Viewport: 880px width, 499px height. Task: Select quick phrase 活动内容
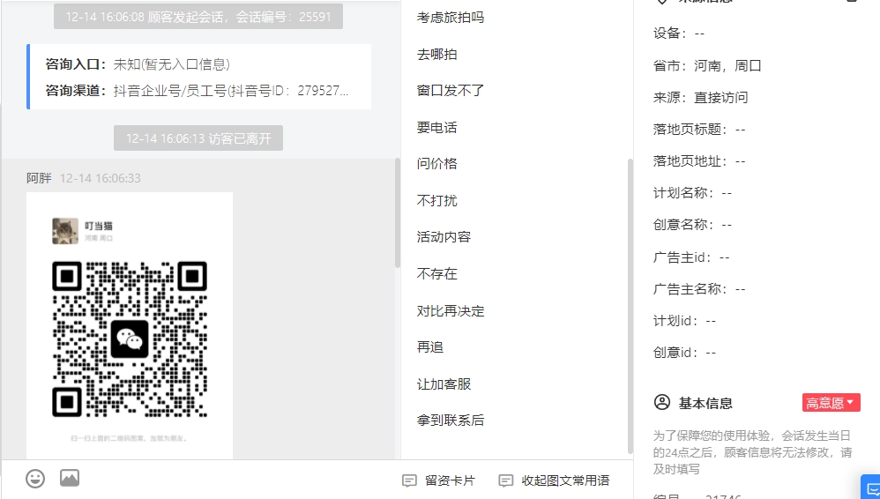[444, 237]
